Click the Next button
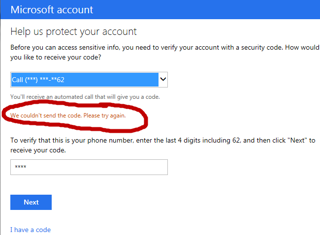320x235 pixels. tap(31, 202)
